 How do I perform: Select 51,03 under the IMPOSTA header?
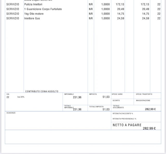(x=106, y=97)
